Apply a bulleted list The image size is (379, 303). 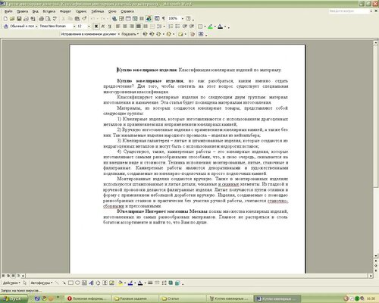click(177, 26)
